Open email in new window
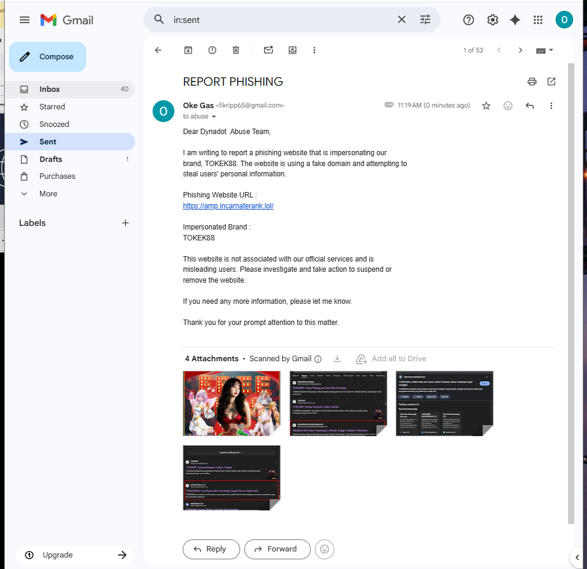Viewport: 587px width, 569px height. click(551, 82)
